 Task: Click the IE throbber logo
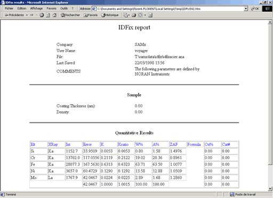tap(267, 9)
